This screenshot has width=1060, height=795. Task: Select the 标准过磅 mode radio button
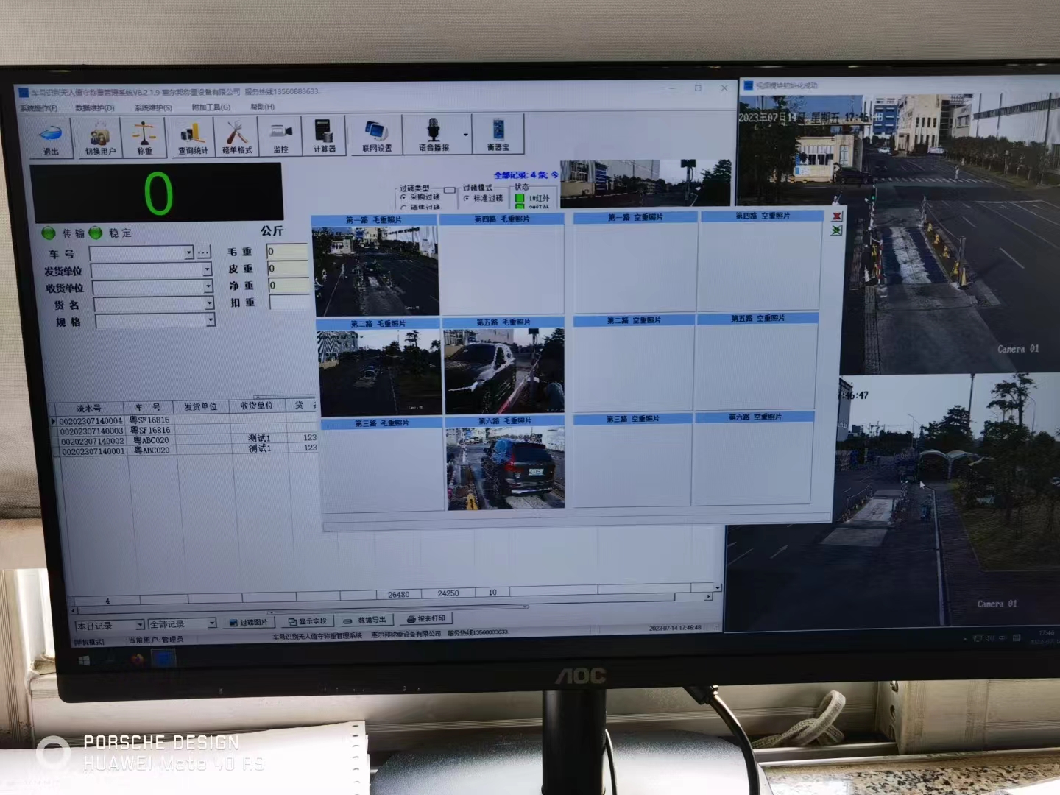pyautogui.click(x=467, y=198)
